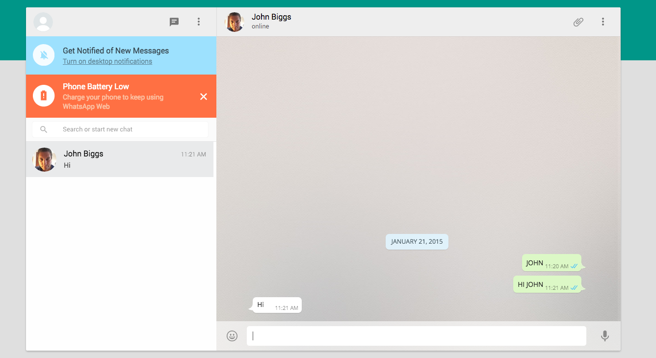
Task: Open the emoji picker
Action: pos(232,336)
